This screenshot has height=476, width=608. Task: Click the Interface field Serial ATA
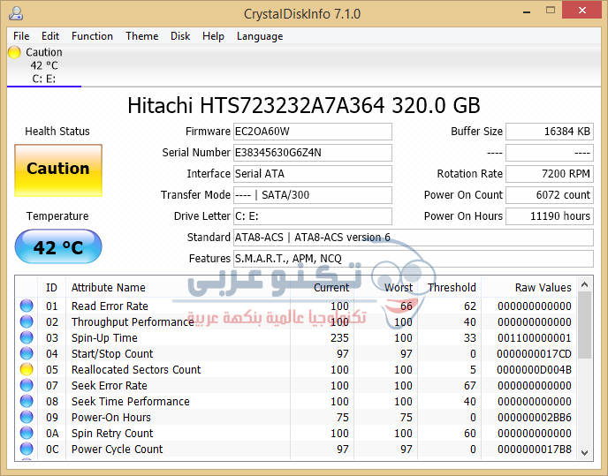click(313, 174)
